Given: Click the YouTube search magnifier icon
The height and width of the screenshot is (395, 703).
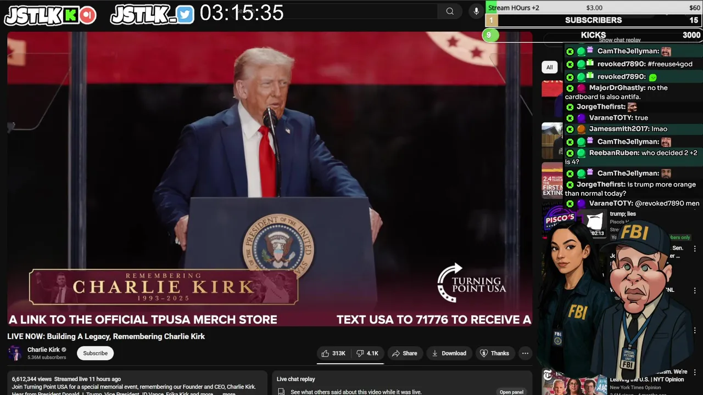Looking at the screenshot, I should [450, 11].
